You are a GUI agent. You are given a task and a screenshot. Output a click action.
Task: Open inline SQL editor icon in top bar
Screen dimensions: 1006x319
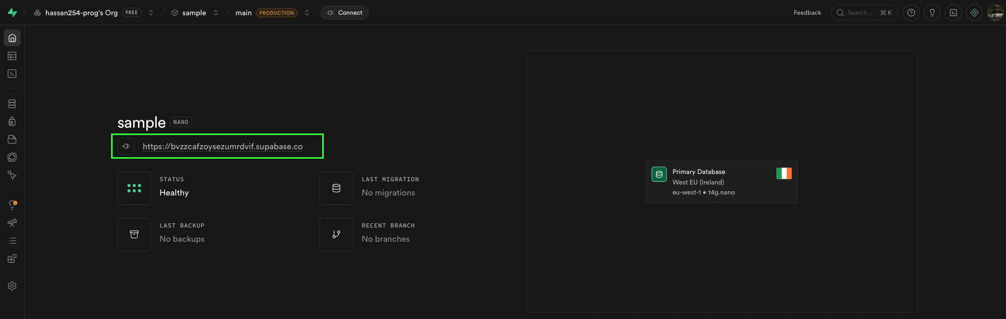click(953, 13)
